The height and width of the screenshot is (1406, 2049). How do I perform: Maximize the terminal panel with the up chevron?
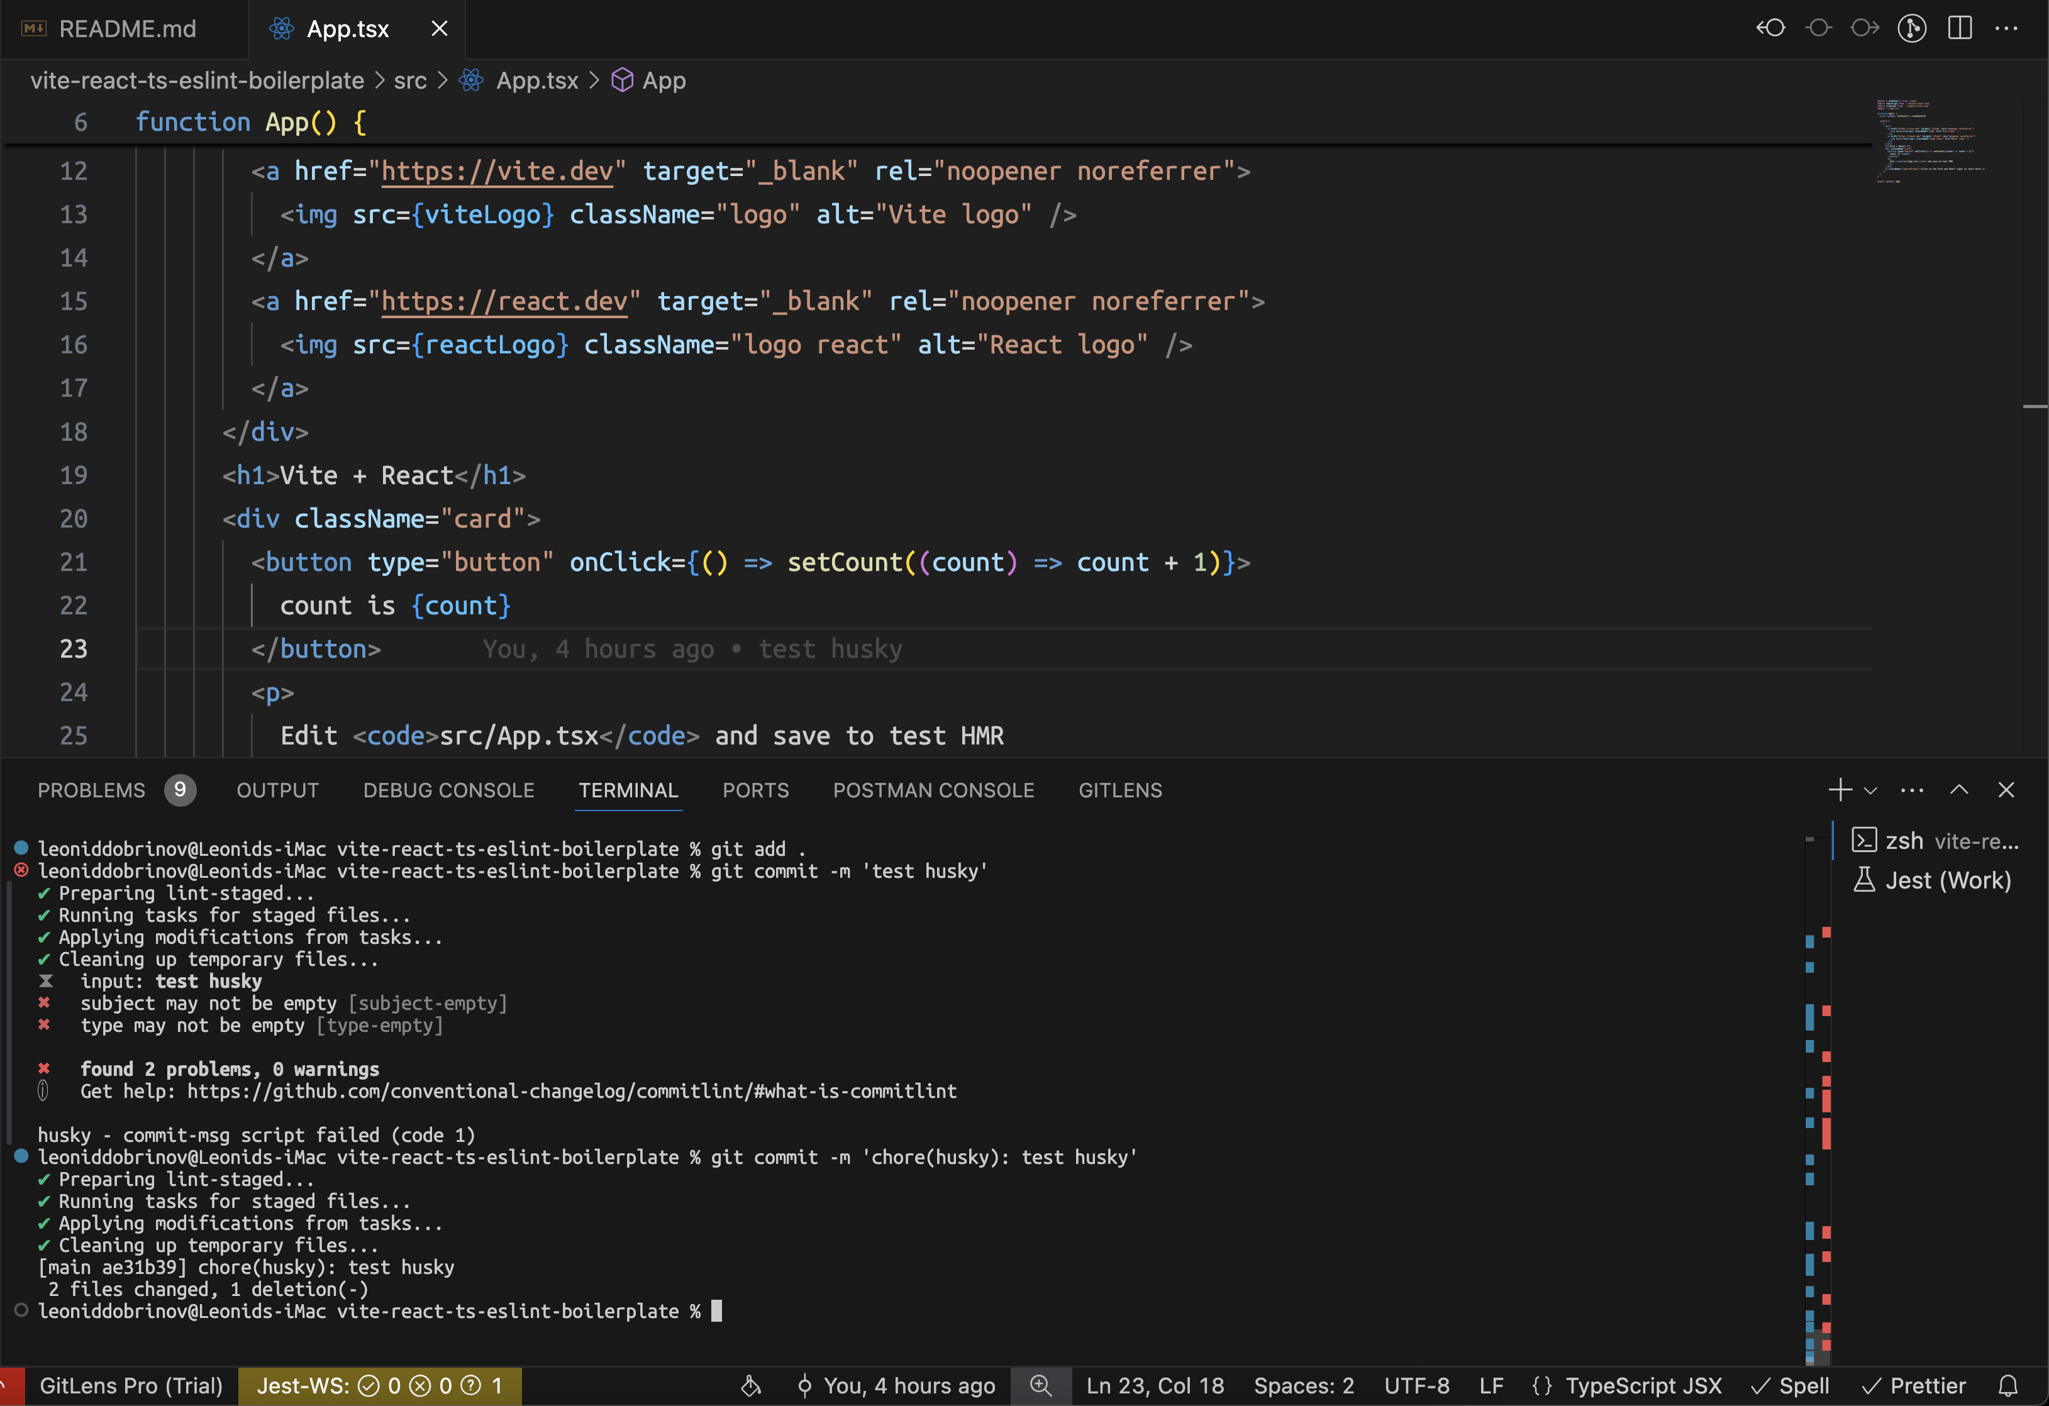1959,790
